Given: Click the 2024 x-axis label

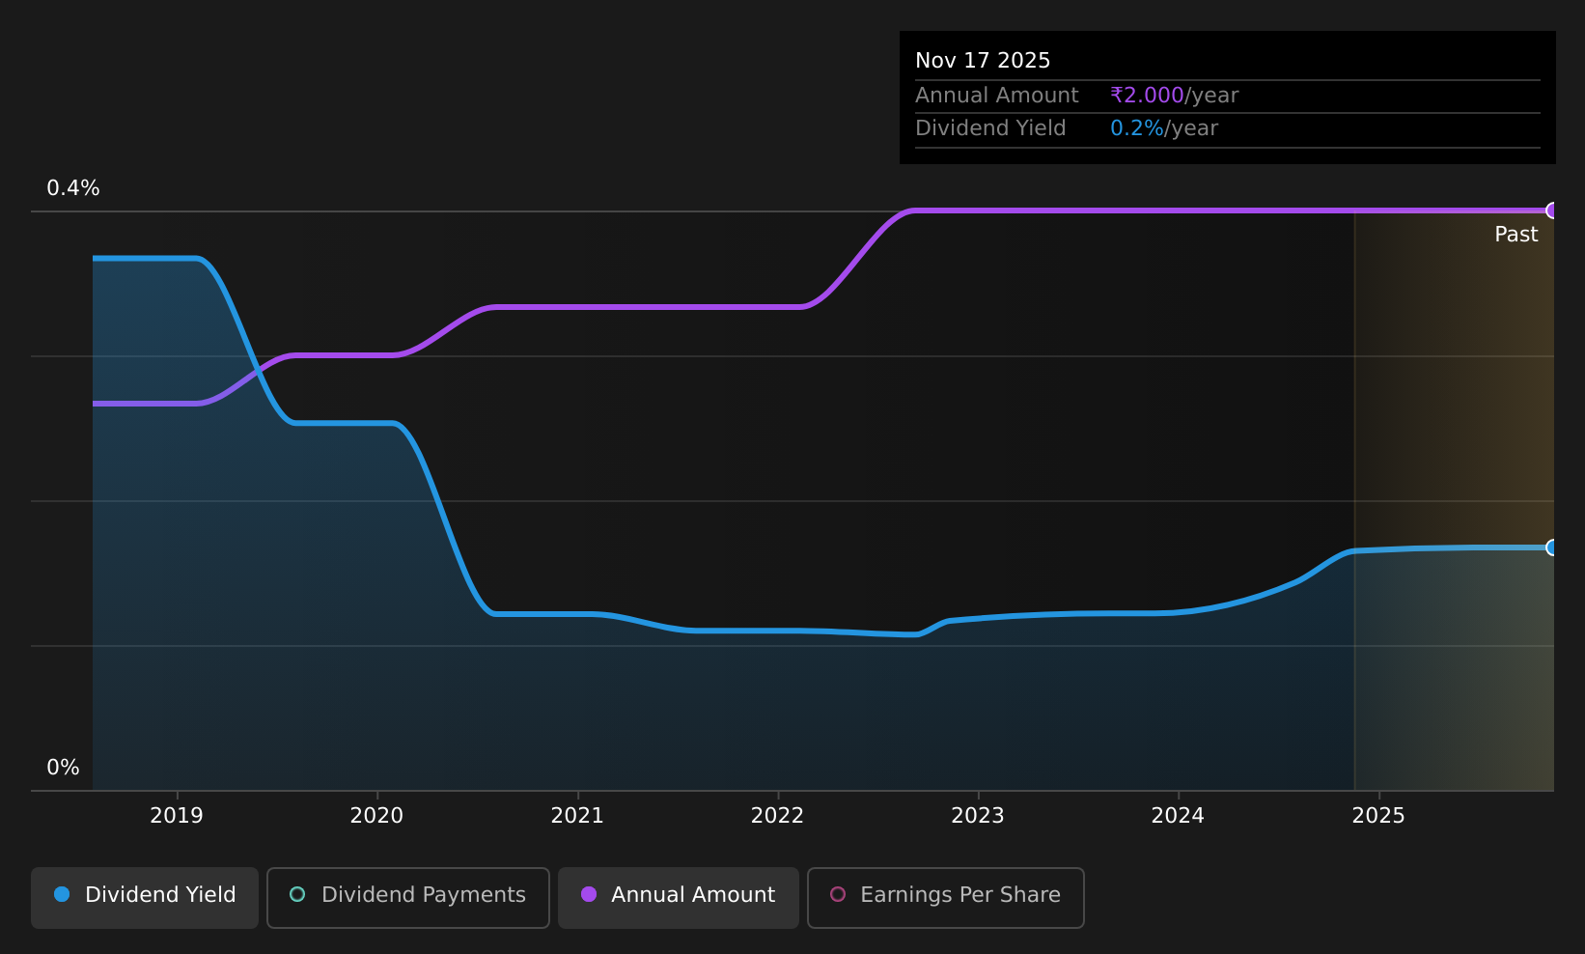Looking at the screenshot, I should (x=1178, y=816).
